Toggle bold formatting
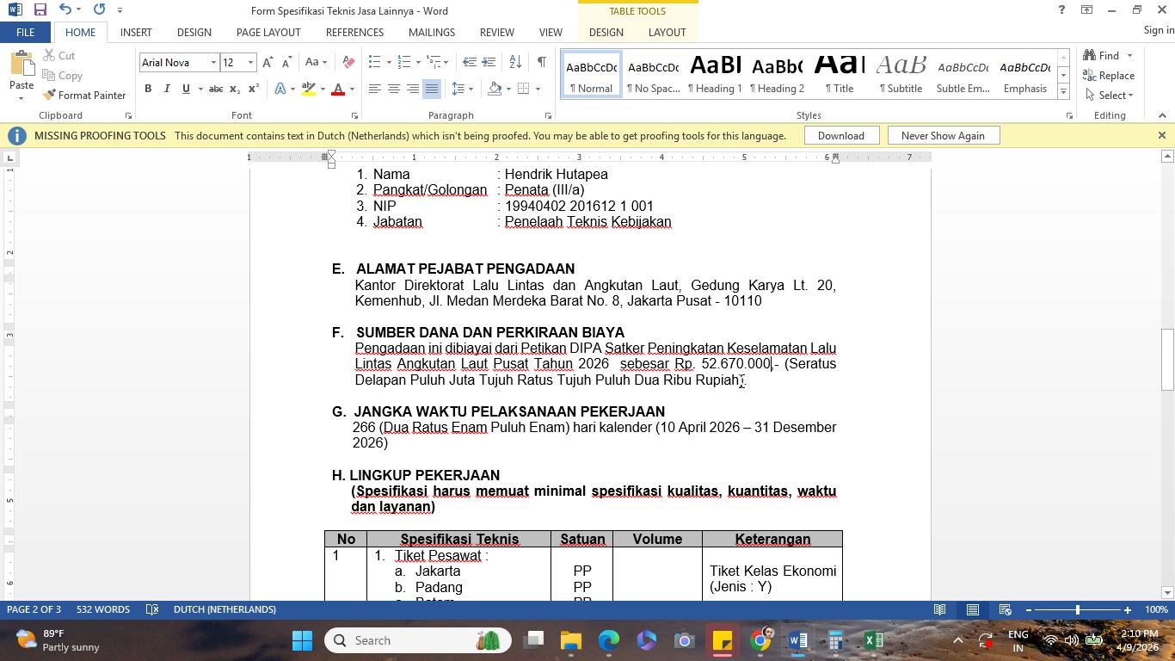Viewport: 1175px width, 661px height. pos(148,89)
